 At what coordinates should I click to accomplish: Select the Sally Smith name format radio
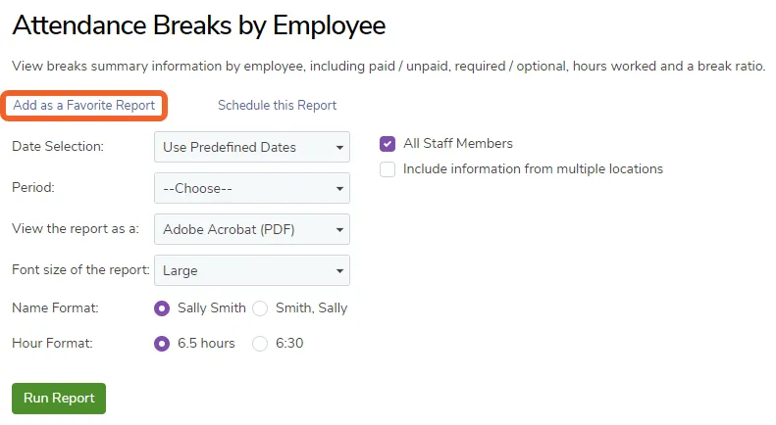pyautogui.click(x=162, y=308)
